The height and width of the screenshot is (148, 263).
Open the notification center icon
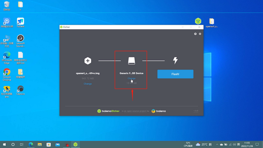[257, 144]
